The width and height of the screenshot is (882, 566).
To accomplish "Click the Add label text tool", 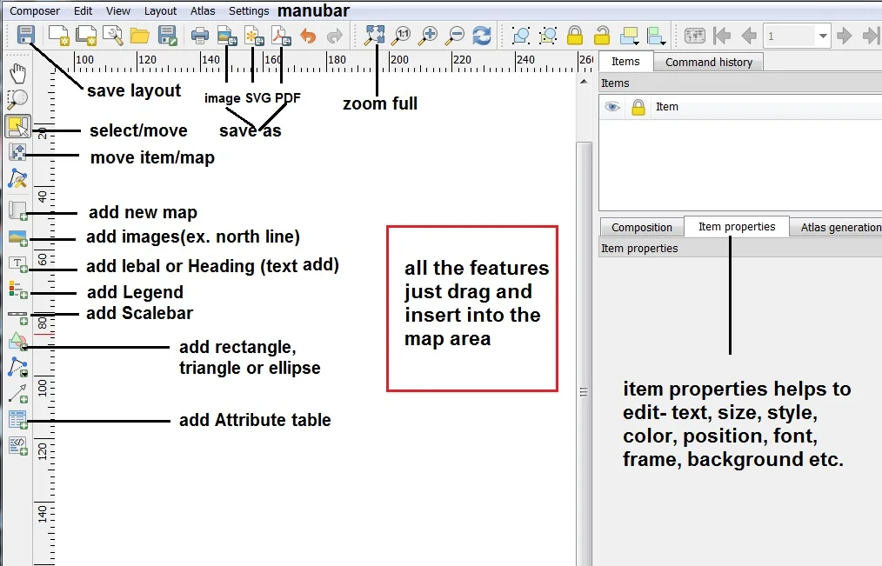I will tap(18, 264).
